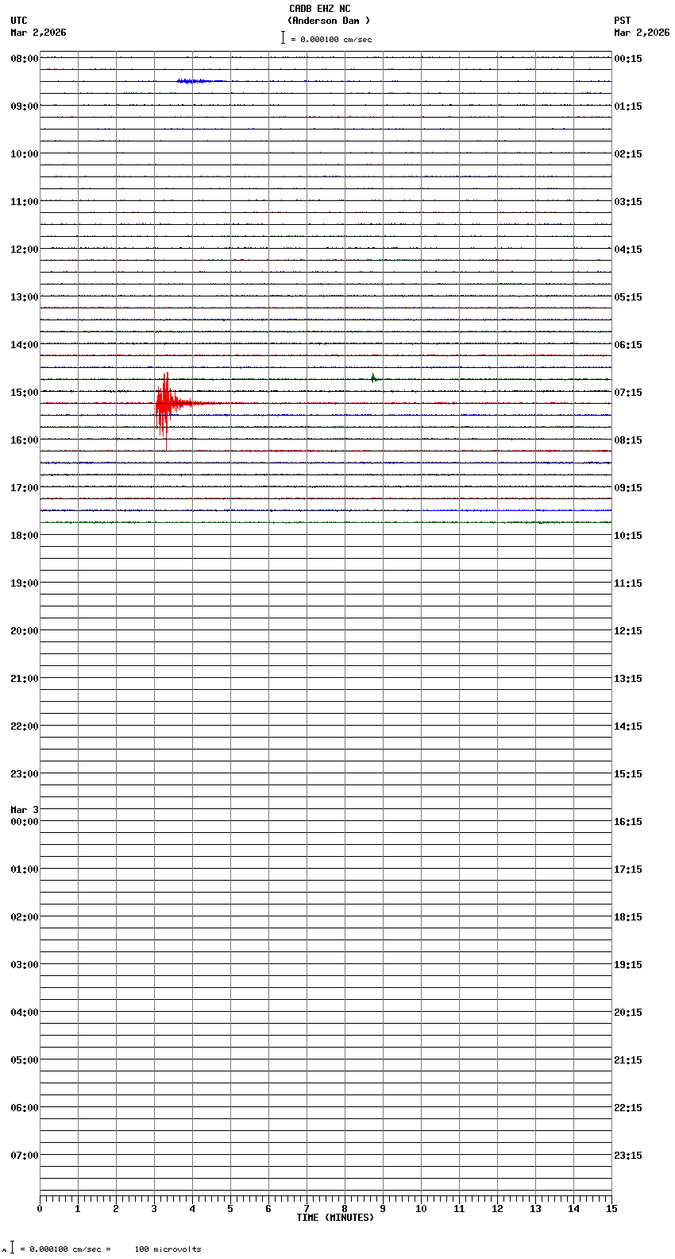Click the '23:15' PST time label

coord(628,1156)
